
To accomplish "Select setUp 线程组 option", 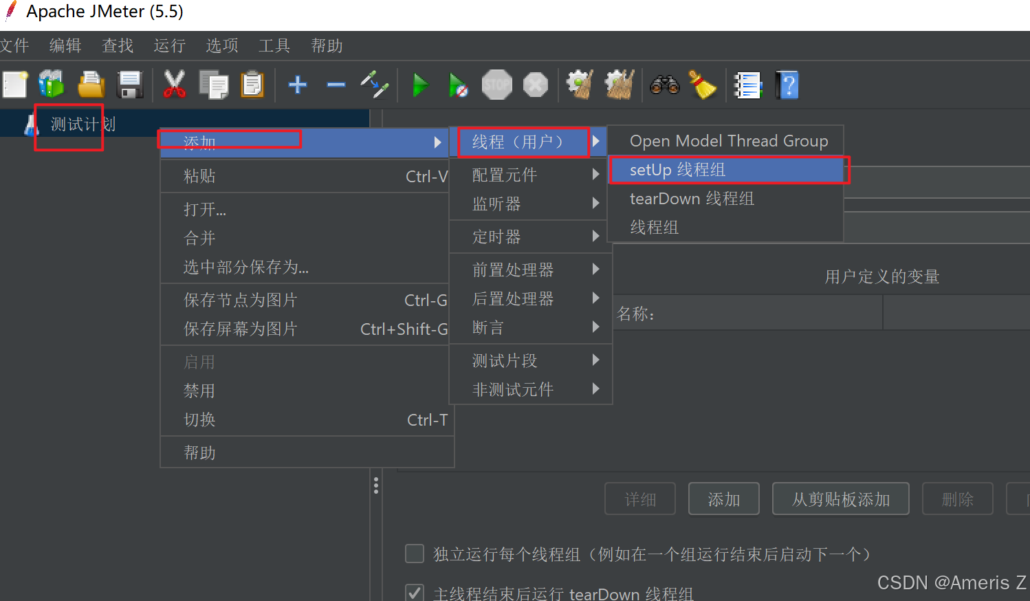I will coord(726,170).
